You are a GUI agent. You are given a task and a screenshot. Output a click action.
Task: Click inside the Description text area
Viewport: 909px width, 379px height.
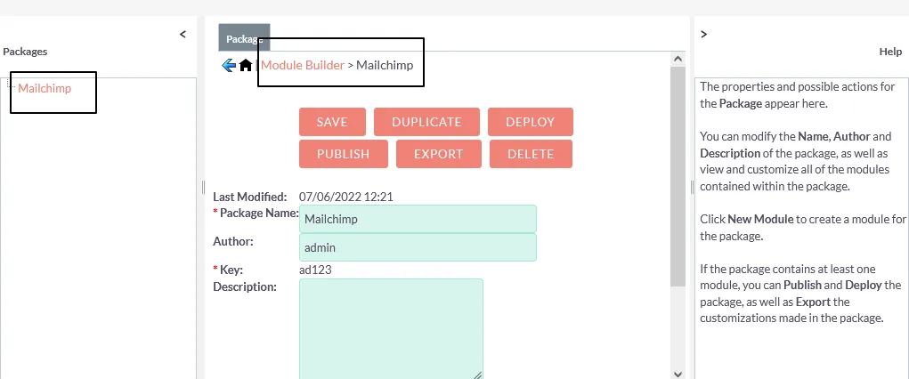[391, 329]
